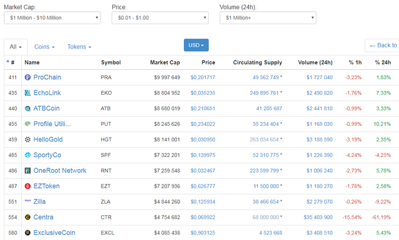Click ExclusiveCoin price $0,903125
Image resolution: width=399 pixels, height=240 pixels.
[x=203, y=233]
